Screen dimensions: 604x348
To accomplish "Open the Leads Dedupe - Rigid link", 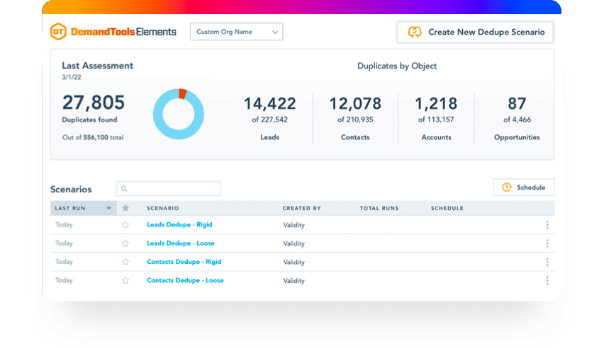I will point(179,224).
